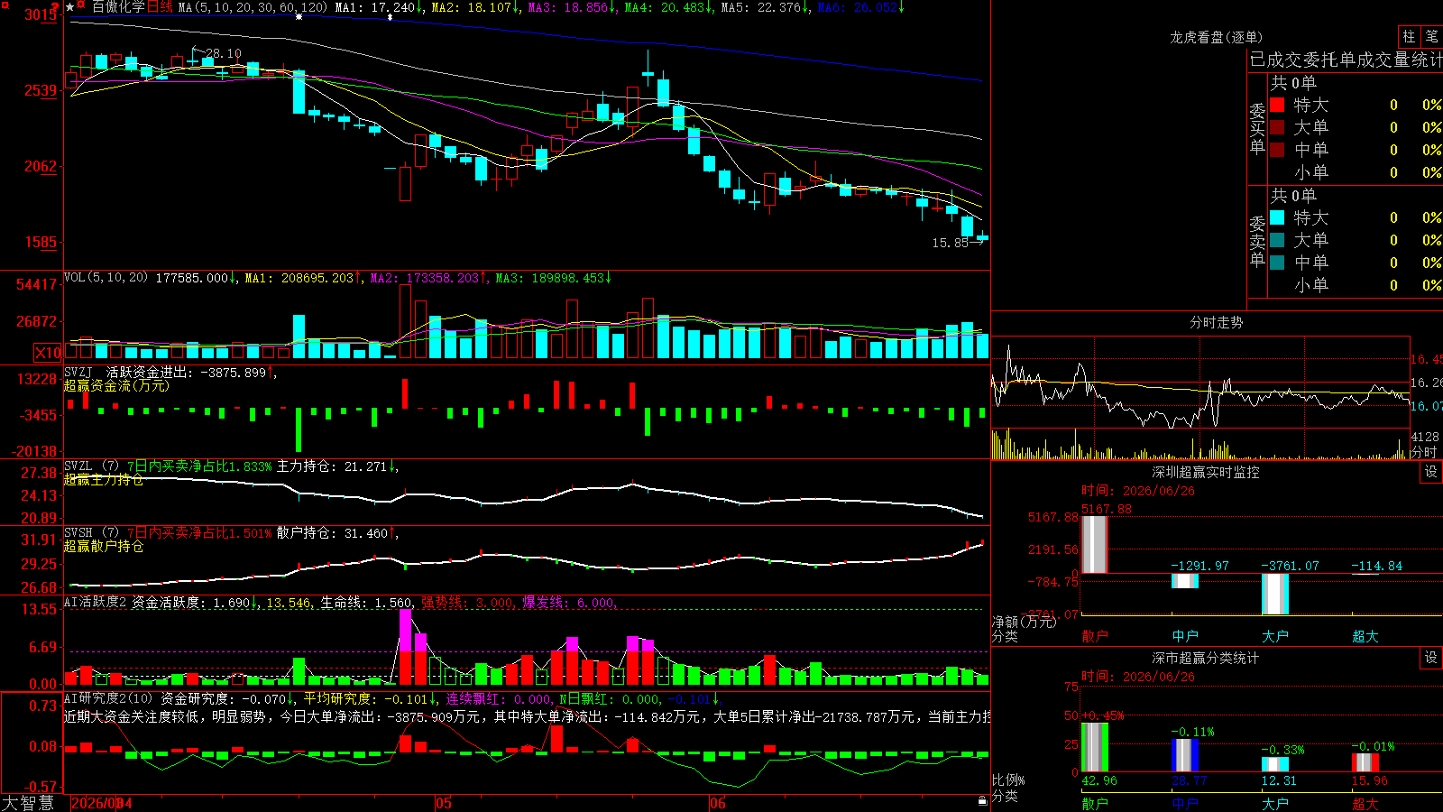Viewport: 1443px width, 812px height.
Task: Click the 小单 row under 委买单
Action: click(x=1356, y=172)
